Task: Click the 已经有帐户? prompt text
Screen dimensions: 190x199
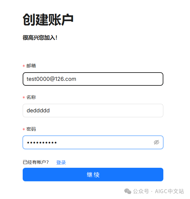Action: click(36, 162)
